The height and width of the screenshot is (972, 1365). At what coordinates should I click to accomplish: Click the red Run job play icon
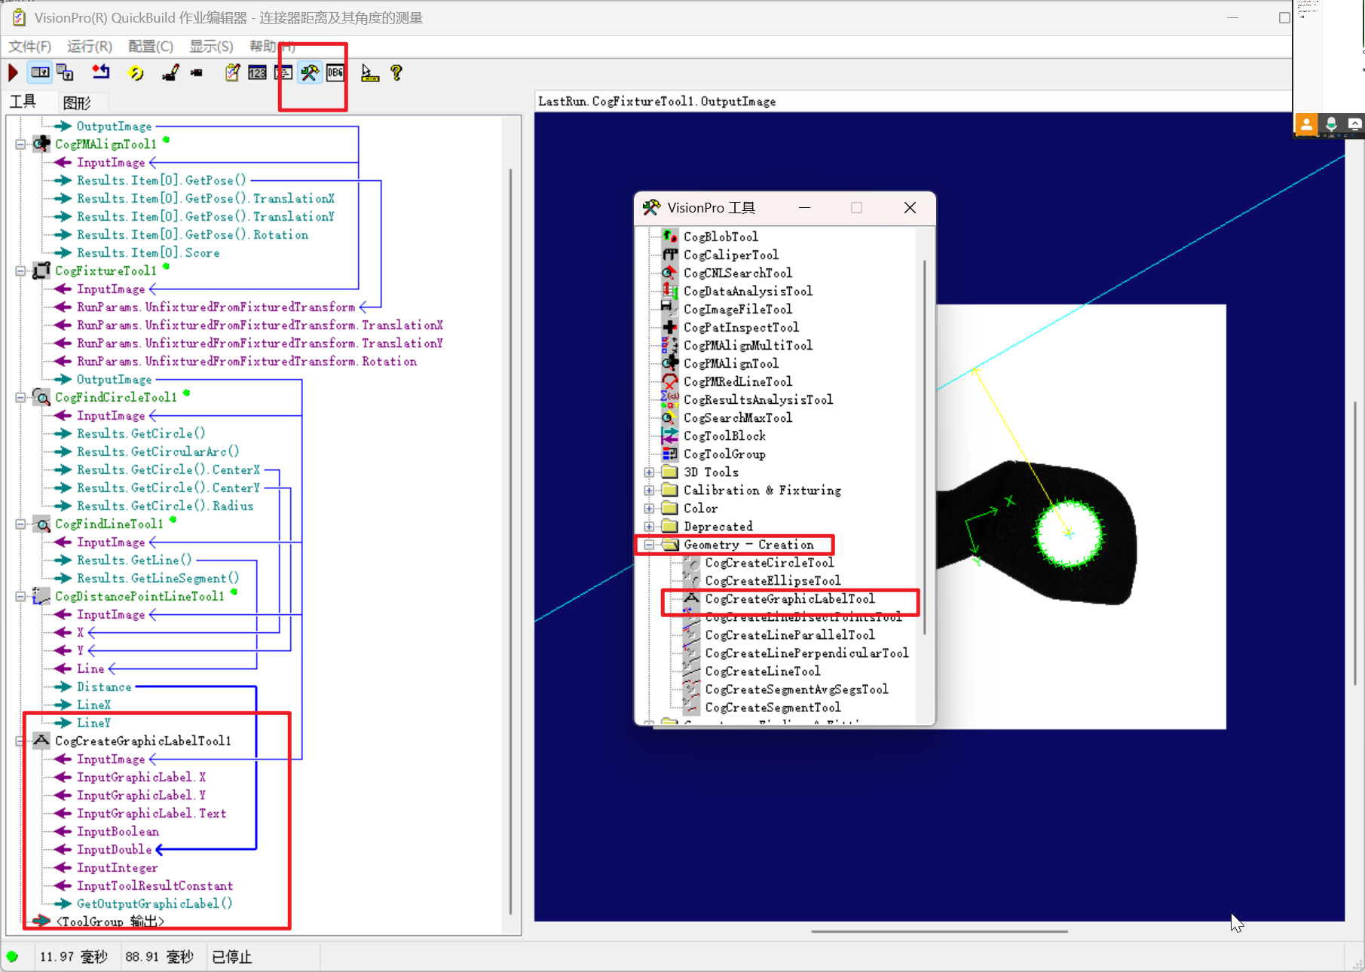coord(13,73)
